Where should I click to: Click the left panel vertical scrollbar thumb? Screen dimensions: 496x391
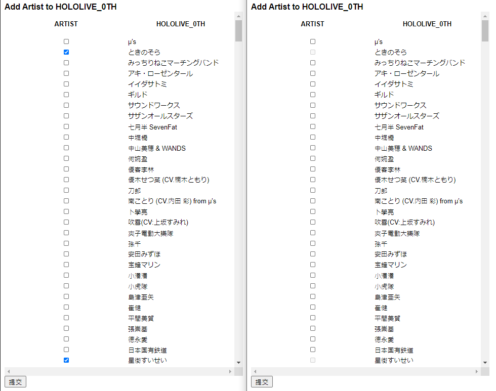click(x=238, y=31)
